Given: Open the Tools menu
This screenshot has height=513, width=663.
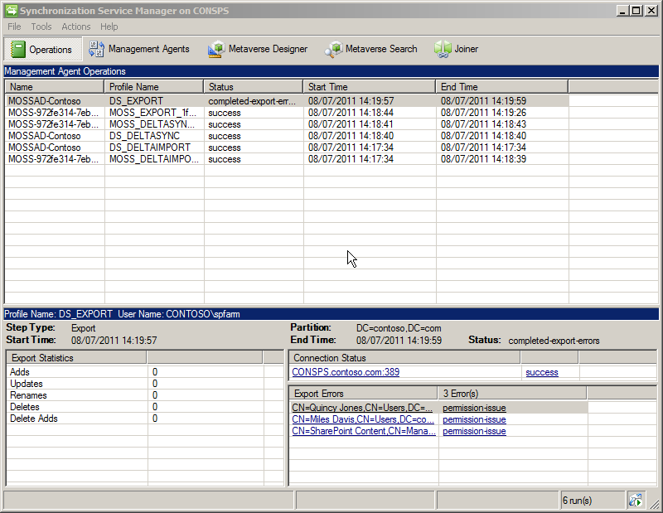Looking at the screenshot, I should [x=41, y=27].
